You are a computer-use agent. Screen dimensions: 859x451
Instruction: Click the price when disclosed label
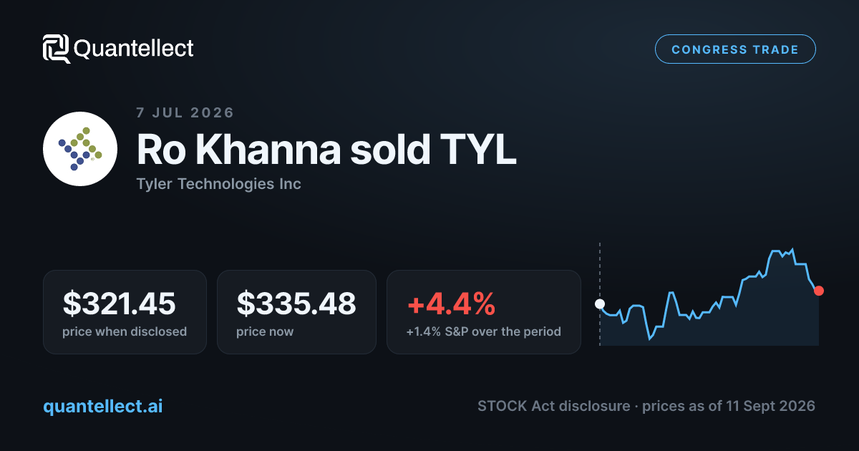click(125, 331)
